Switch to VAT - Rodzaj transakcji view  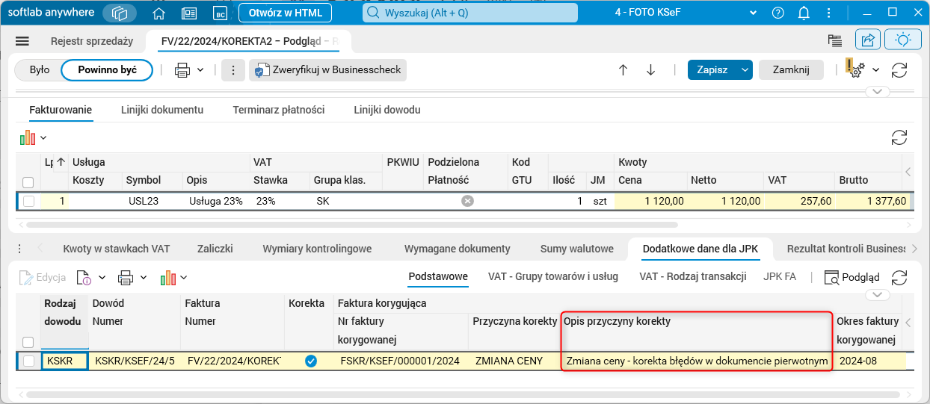(693, 276)
